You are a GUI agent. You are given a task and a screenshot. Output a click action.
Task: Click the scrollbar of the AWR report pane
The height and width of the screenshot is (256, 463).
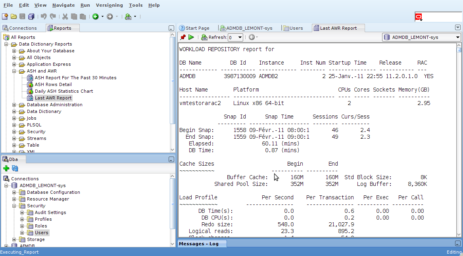(459, 139)
